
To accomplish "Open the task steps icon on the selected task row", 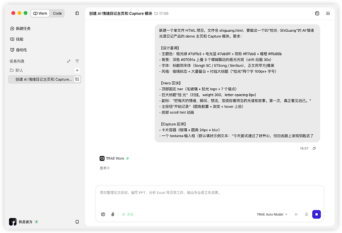I will [x=77, y=79].
